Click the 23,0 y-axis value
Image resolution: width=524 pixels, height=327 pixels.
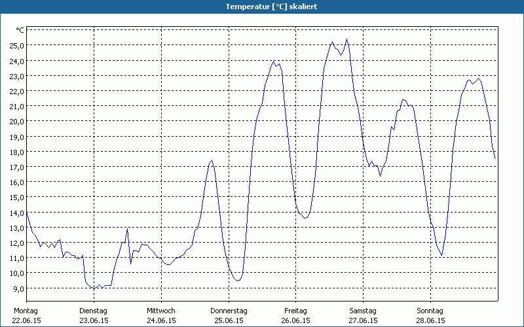17,76
